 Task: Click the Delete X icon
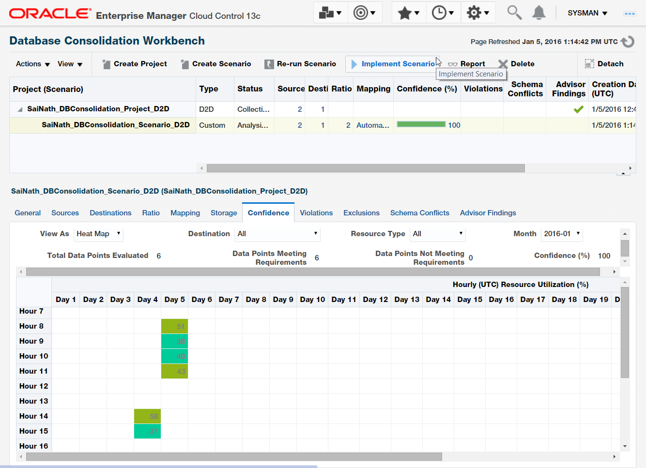click(503, 64)
